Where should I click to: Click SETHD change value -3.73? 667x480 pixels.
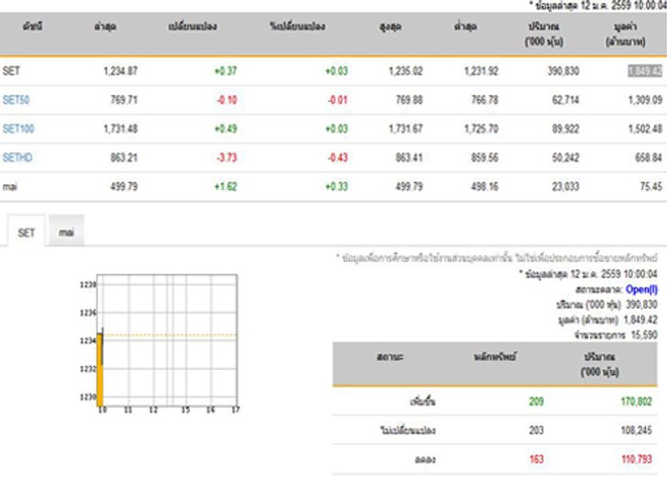coord(226,158)
